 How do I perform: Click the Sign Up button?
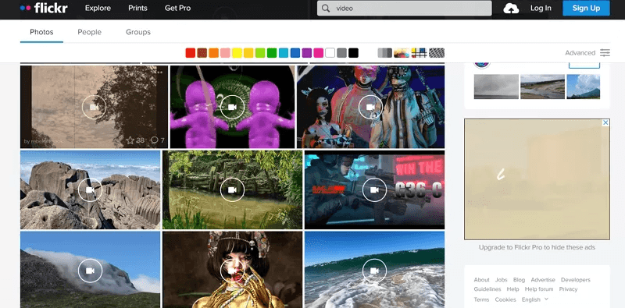click(x=586, y=8)
